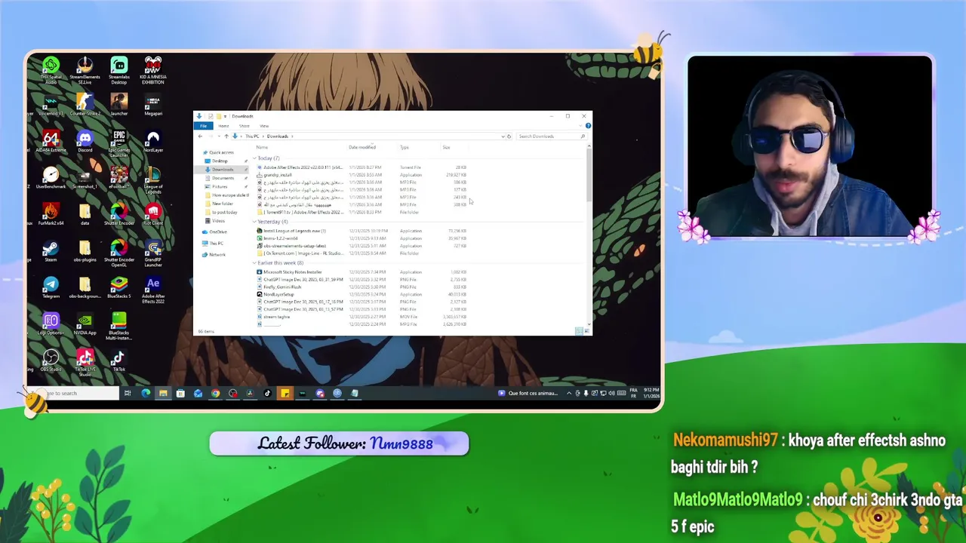Sort files by the Date modified column
Screen dimensions: 966x543
pos(362,147)
